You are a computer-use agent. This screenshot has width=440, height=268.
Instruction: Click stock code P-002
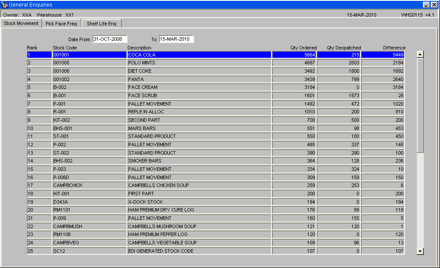[89, 145]
